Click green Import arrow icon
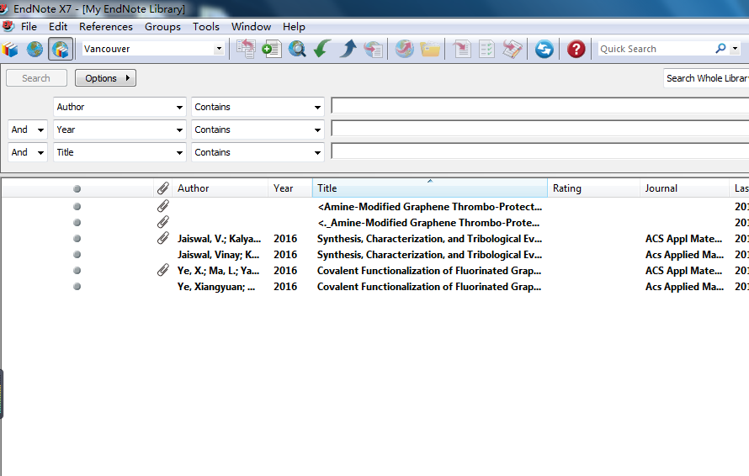The width and height of the screenshot is (749, 476). click(322, 49)
